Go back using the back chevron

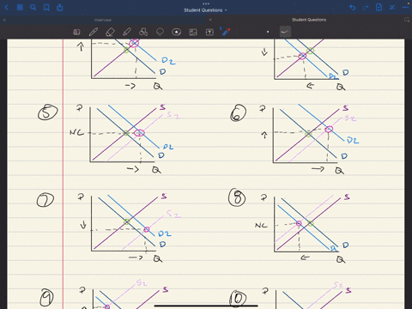pyautogui.click(x=7, y=8)
